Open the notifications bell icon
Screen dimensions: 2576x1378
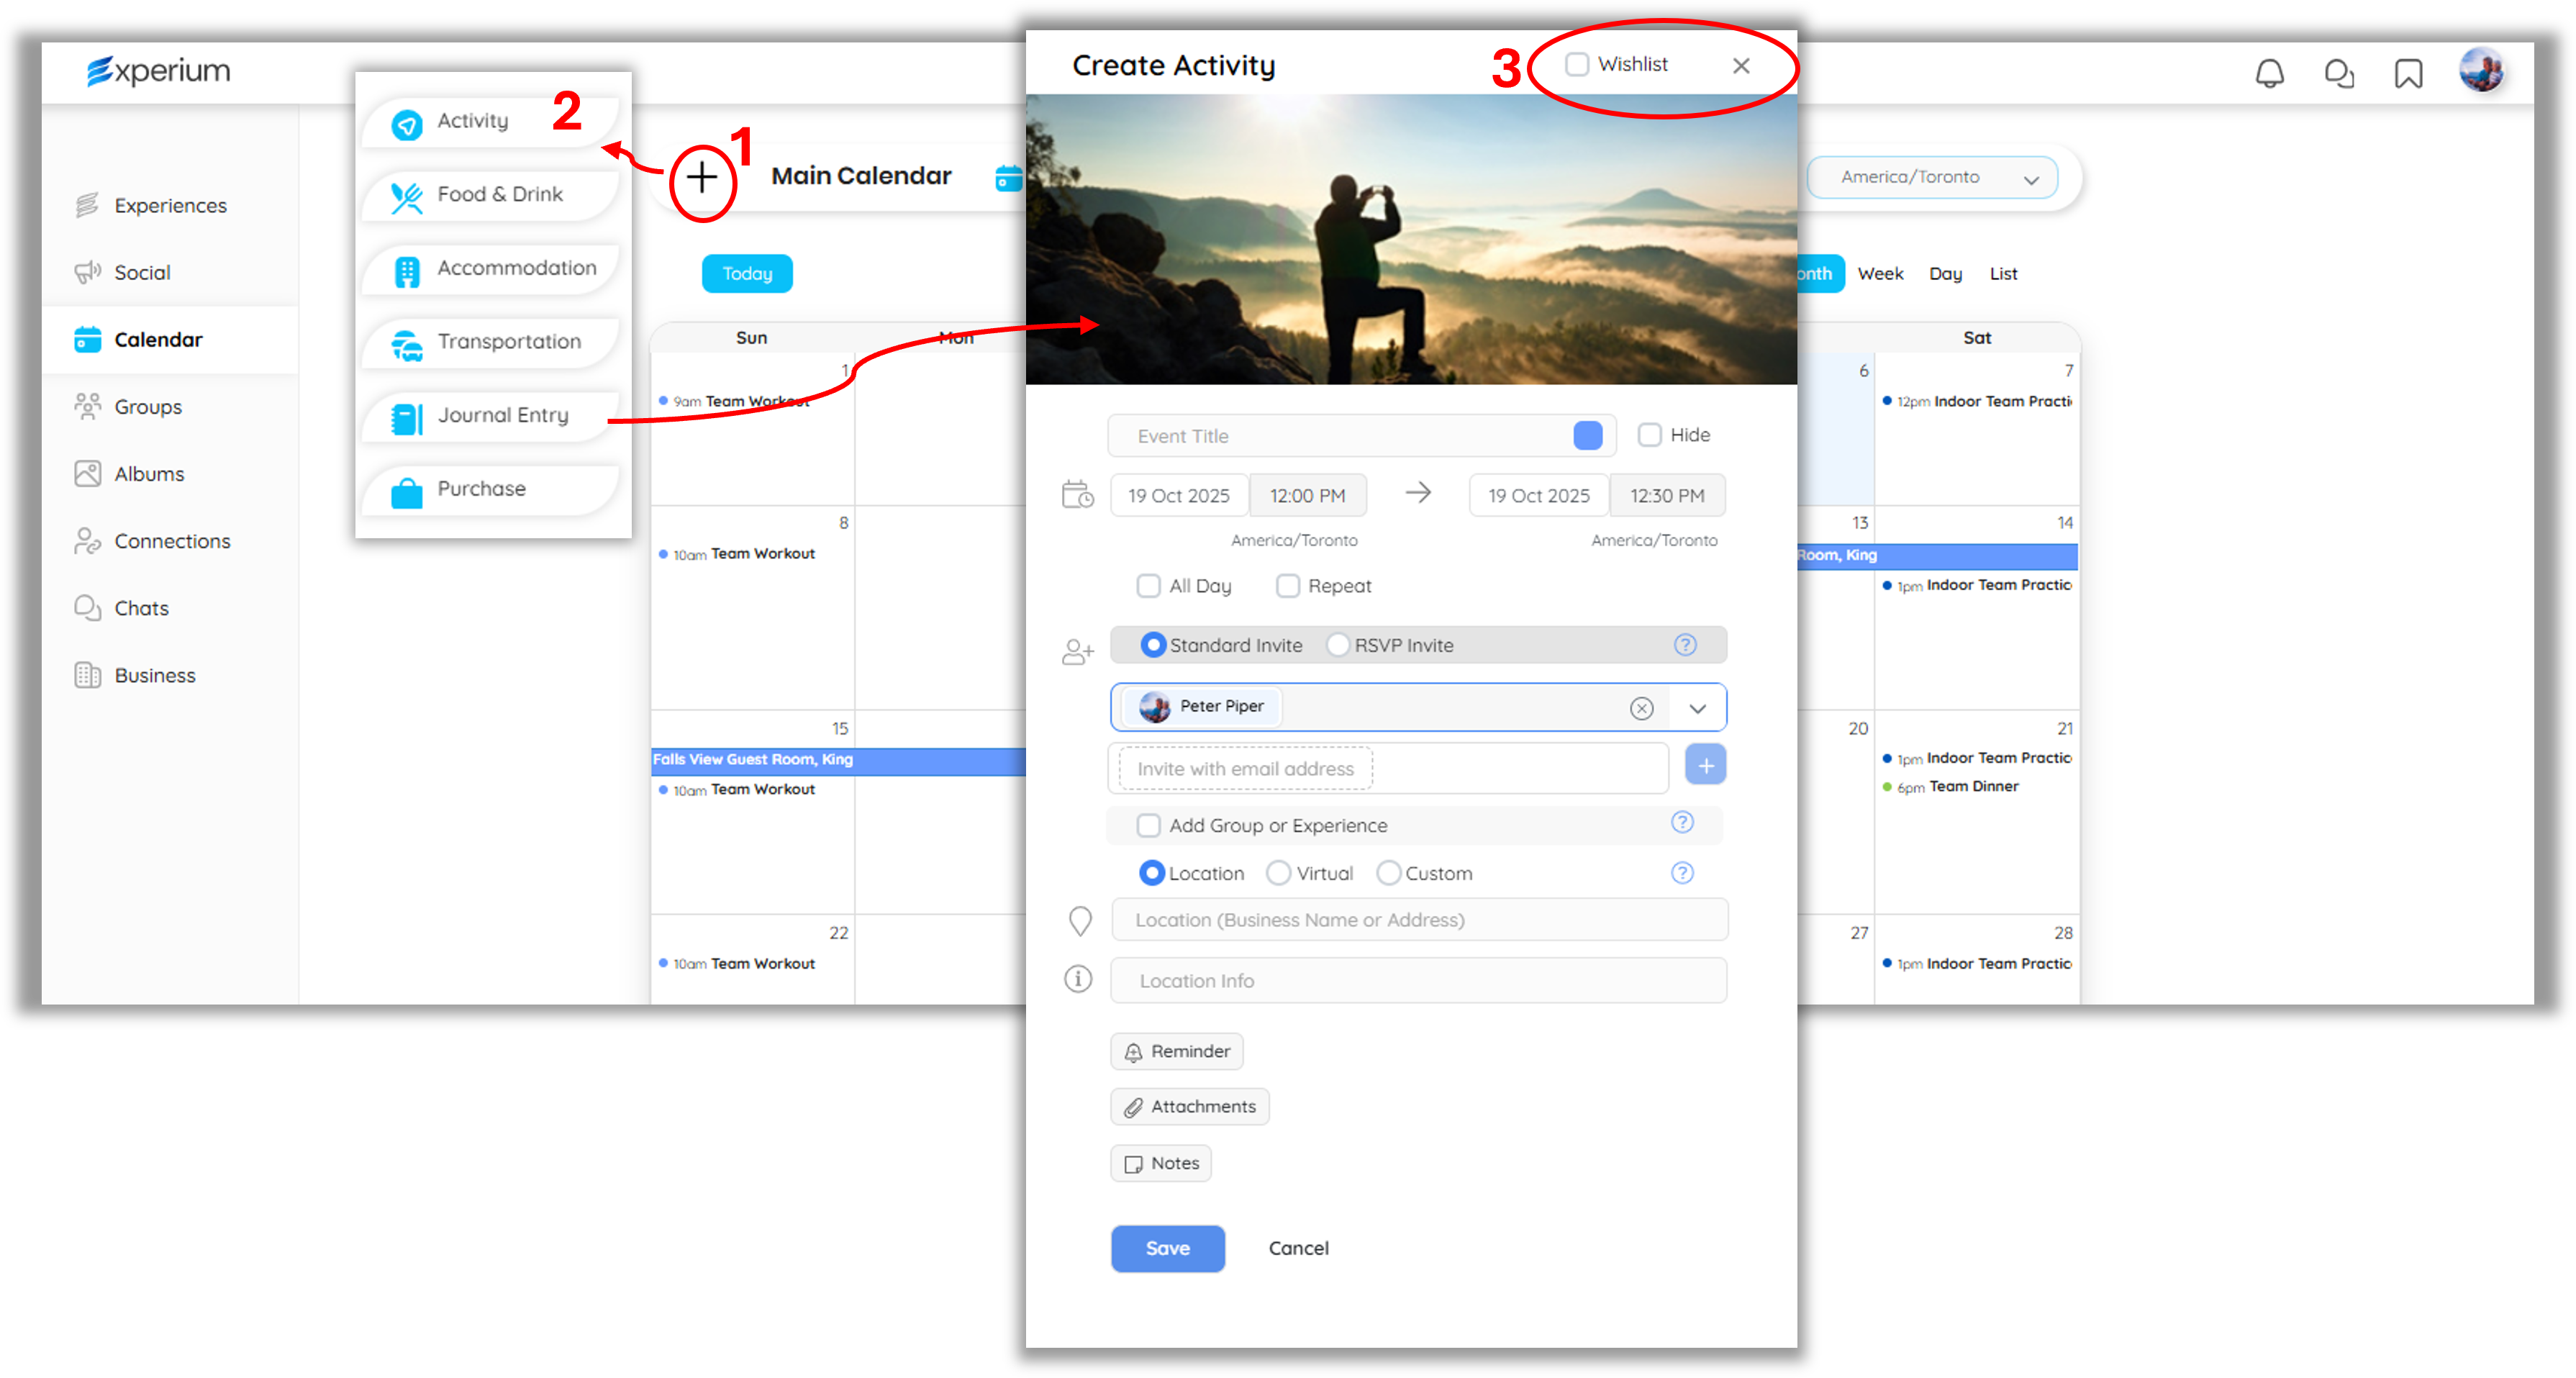pos(2269,73)
